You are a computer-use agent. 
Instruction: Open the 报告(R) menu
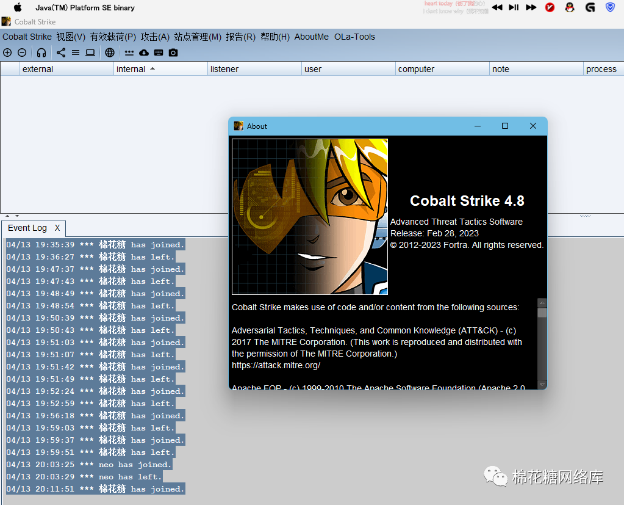[x=241, y=37]
